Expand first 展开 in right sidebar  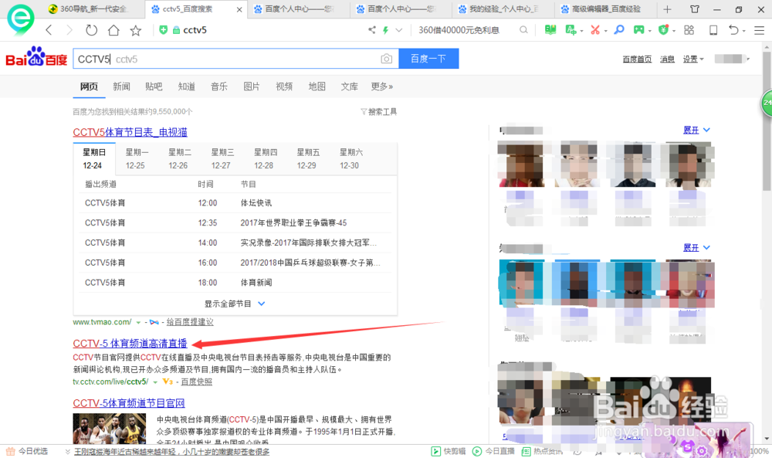(696, 130)
